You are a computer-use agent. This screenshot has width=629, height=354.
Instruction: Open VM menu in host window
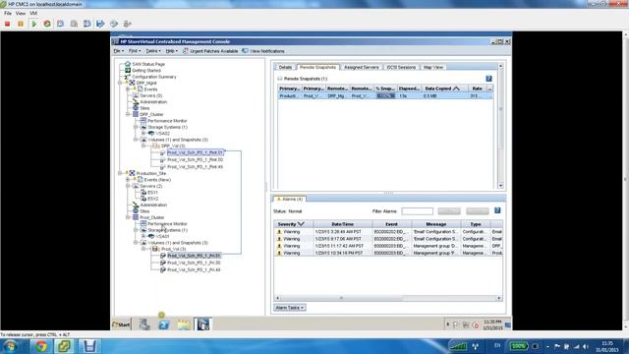click(x=33, y=13)
